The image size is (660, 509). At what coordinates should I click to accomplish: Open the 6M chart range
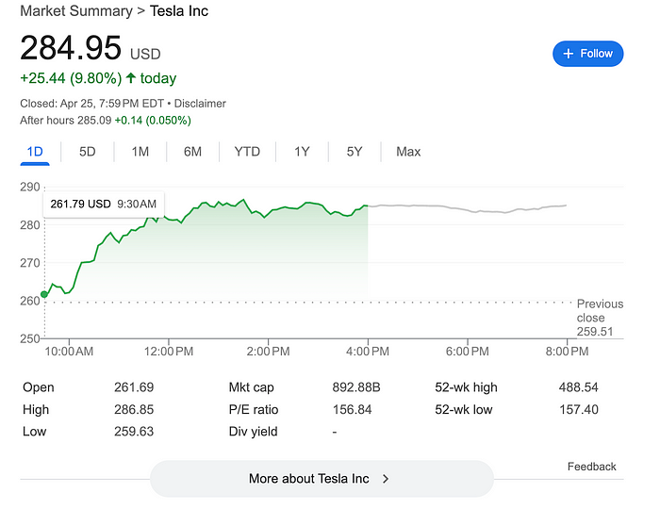click(x=192, y=152)
